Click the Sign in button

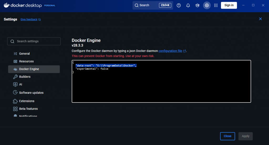(229, 5)
